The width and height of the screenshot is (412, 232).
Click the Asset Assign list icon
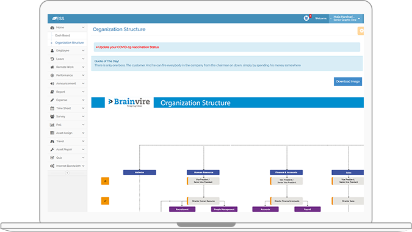point(52,133)
